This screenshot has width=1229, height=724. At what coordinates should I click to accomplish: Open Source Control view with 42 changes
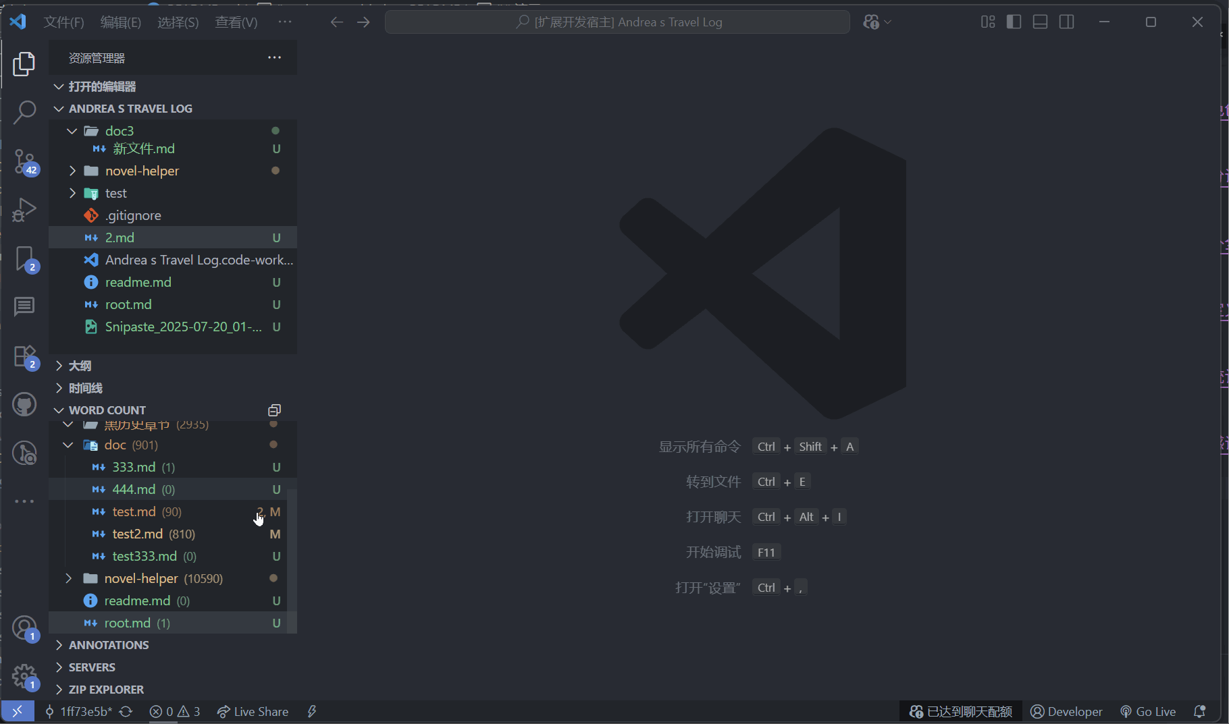click(x=24, y=162)
